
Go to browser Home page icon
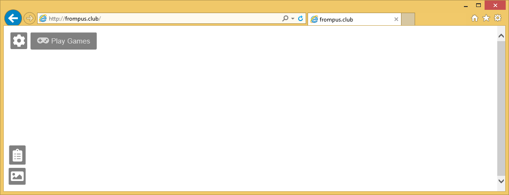tap(475, 18)
